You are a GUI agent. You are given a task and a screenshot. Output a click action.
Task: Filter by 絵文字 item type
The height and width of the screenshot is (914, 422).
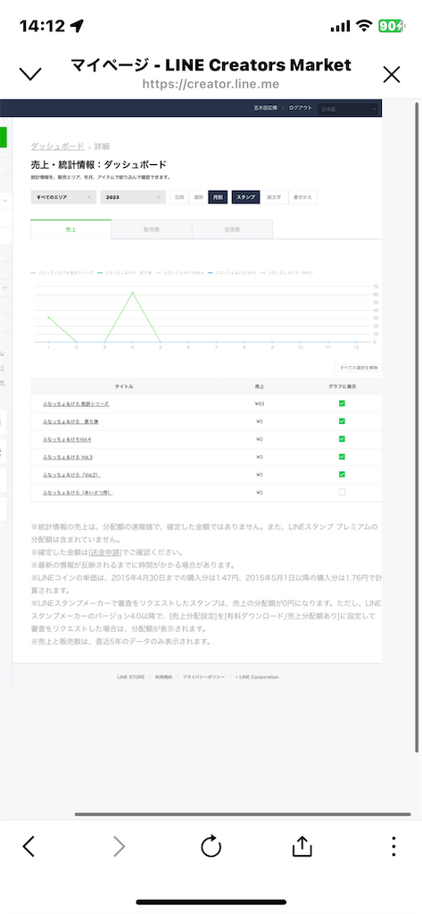[x=275, y=197]
